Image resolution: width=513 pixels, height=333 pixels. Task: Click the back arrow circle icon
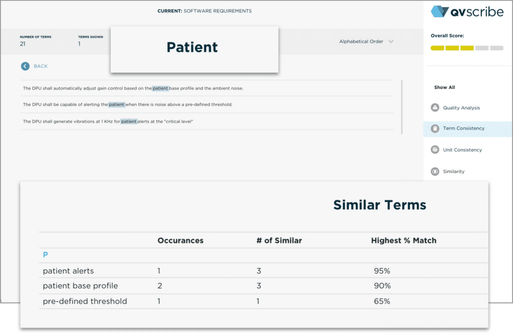coord(25,66)
